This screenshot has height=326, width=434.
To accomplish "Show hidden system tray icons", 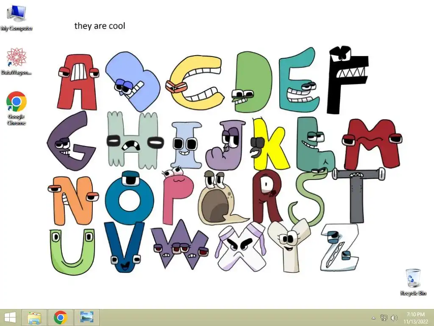I will coord(373,318).
